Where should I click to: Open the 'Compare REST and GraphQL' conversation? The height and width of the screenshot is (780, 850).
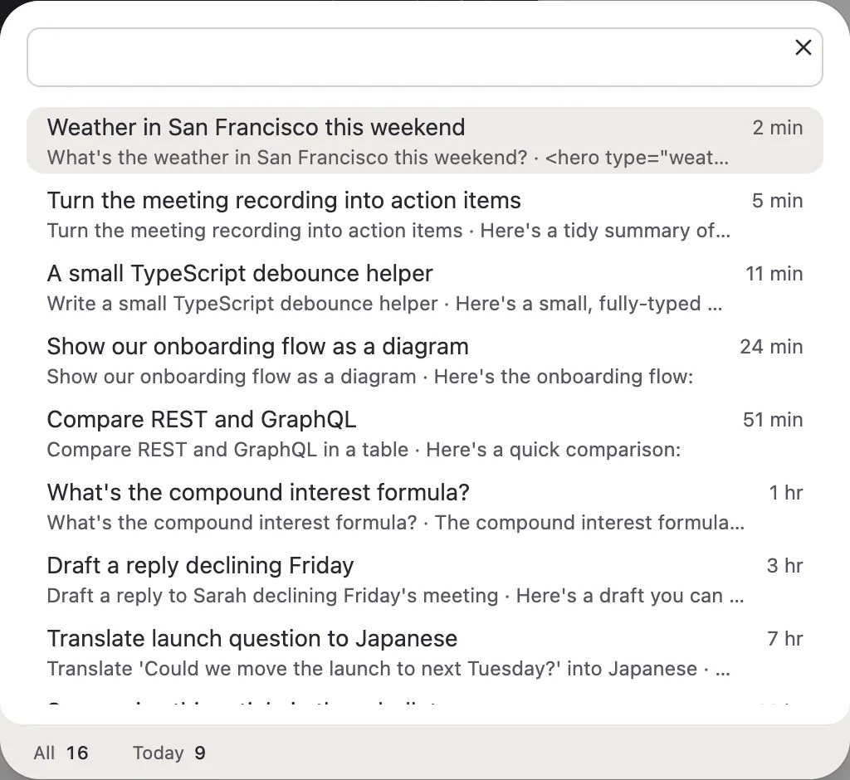point(424,434)
